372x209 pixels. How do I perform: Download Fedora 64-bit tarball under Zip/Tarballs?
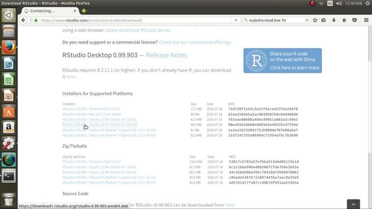109,183
